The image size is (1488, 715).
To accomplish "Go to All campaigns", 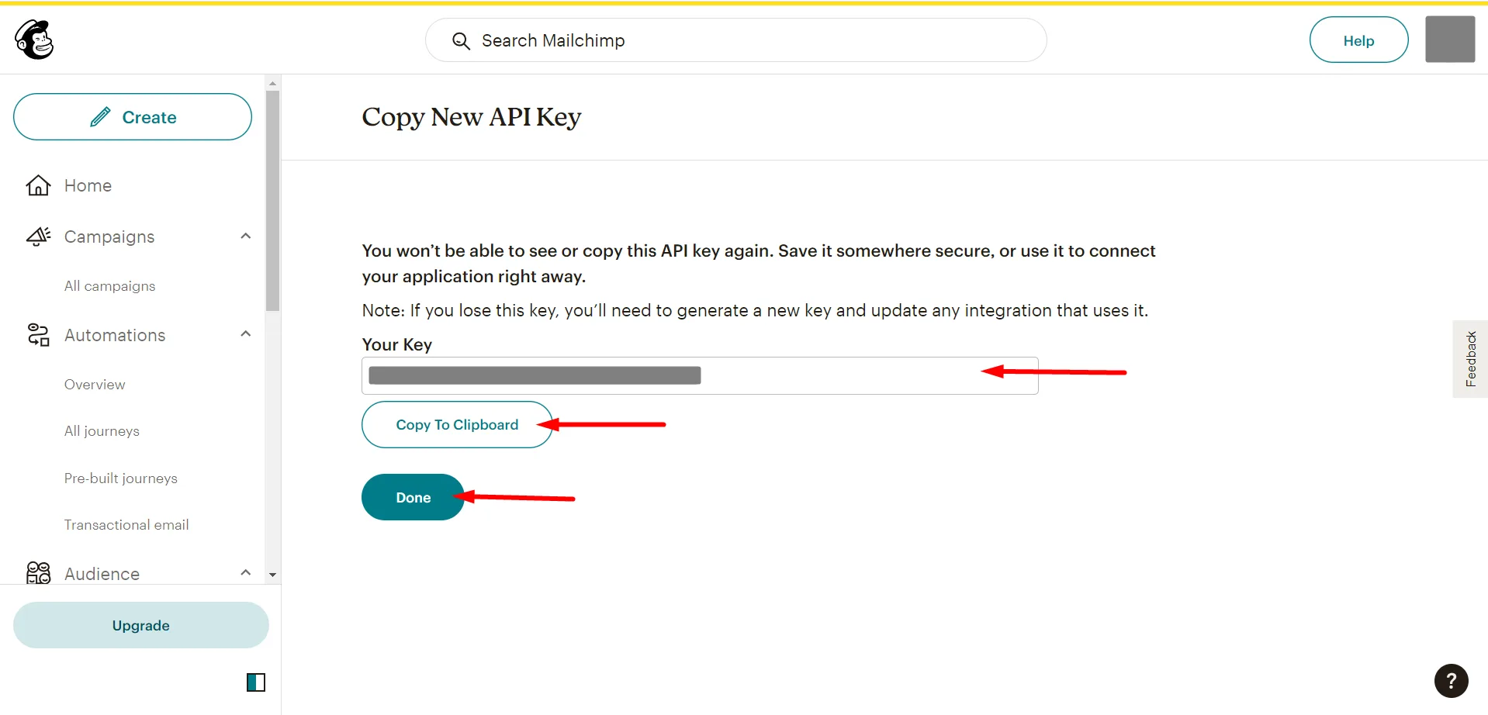I will tap(109, 286).
